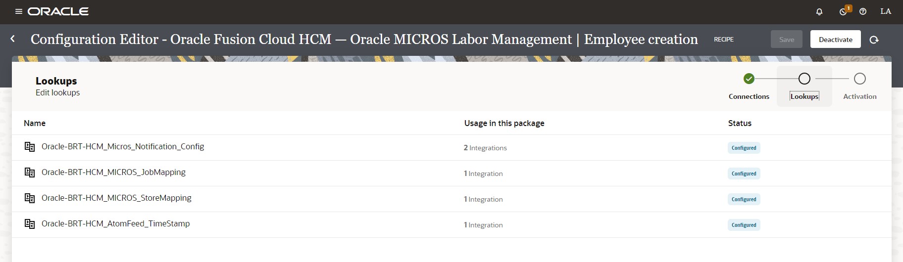This screenshot has height=262, width=903.
Task: Open the hamburger navigation menu
Action: tap(19, 11)
